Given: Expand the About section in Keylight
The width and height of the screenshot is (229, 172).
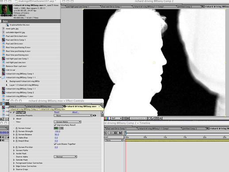Looking at the screenshot, I should (14, 119).
